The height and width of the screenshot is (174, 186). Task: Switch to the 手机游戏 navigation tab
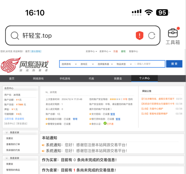click(x=65, y=78)
